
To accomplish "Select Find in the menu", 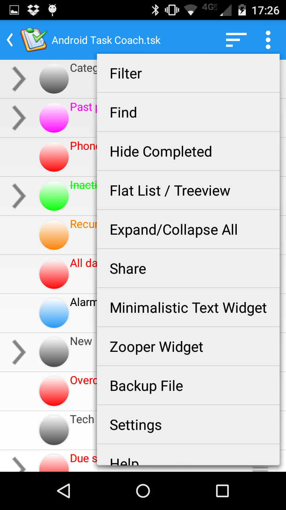I will 188,112.
